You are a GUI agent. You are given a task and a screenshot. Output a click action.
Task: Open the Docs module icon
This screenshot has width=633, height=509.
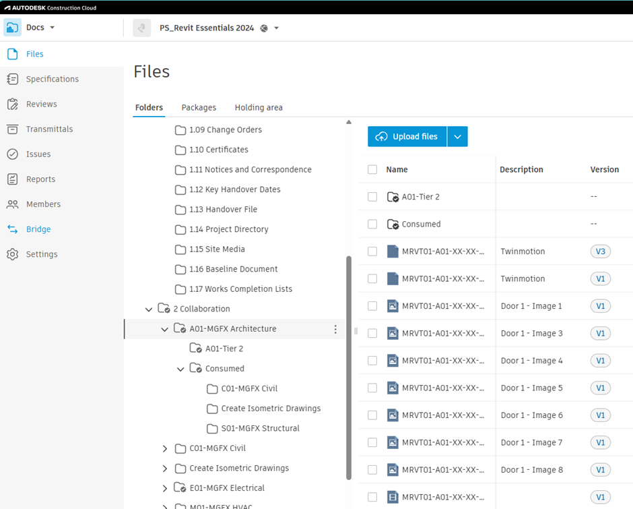click(13, 28)
